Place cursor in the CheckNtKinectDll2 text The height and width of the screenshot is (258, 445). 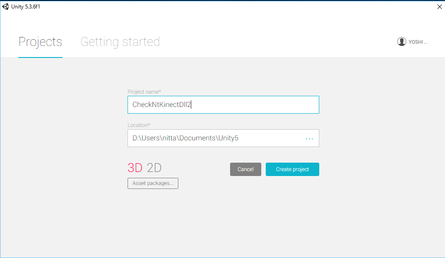pyautogui.click(x=161, y=105)
